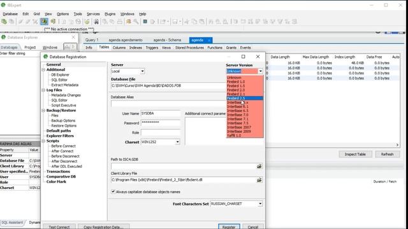Open the Services menu
408x229 pixels.
[x=93, y=14]
